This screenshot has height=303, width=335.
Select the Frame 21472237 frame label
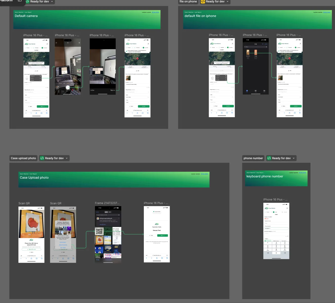click(x=107, y=203)
